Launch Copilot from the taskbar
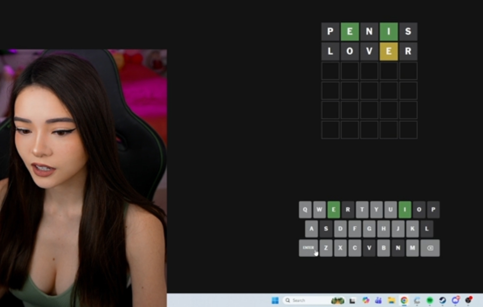 pyautogui.click(x=366, y=300)
